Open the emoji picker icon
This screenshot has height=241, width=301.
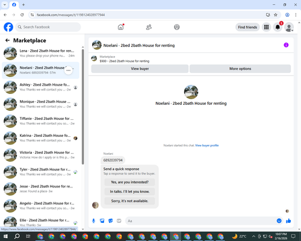pos(279,221)
